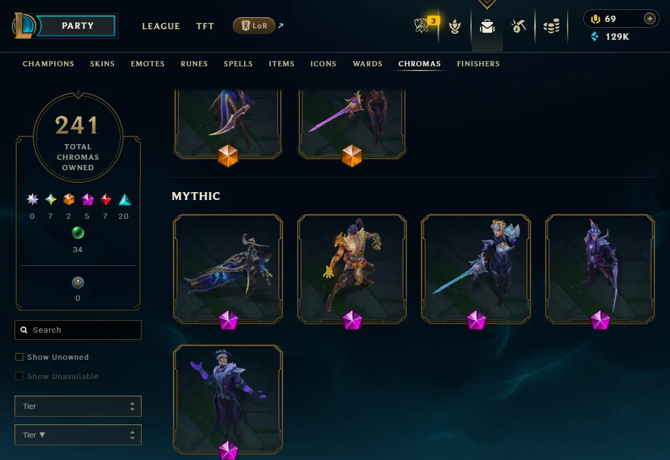The height and width of the screenshot is (460, 670).
Task: Click the plus icon to purchase RP
Action: pos(650,19)
